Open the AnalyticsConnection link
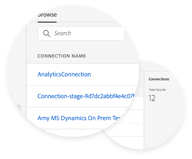This screenshot has width=192, height=159. point(64,74)
